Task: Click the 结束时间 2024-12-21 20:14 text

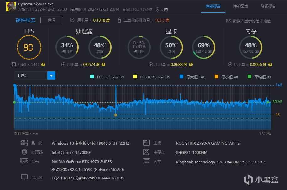Action: [x=95, y=9]
